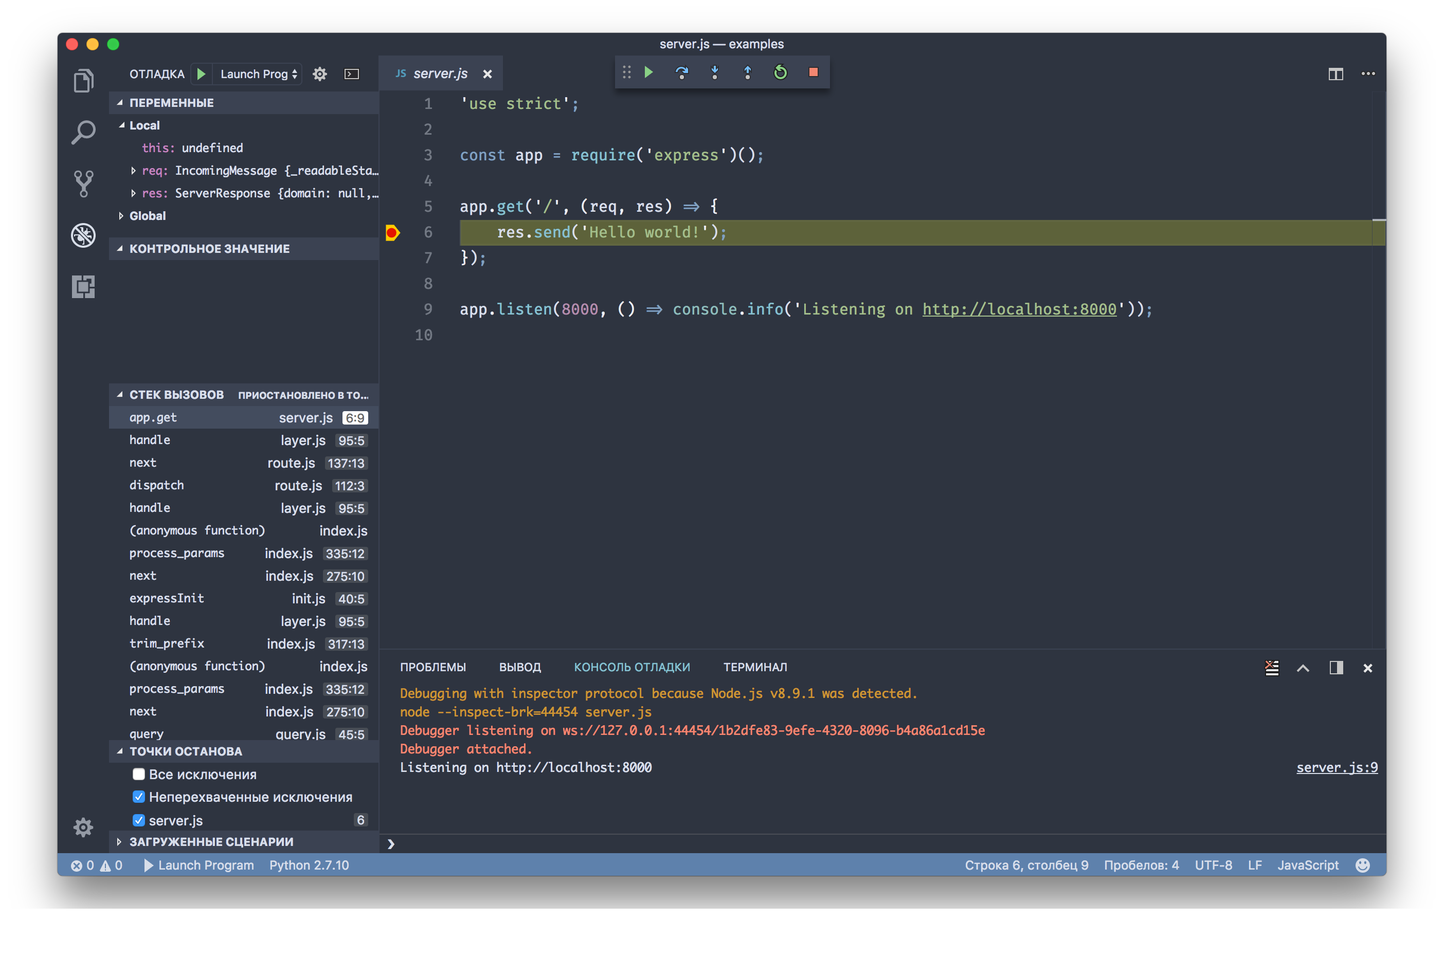Open the Launch Program configuration dropdown

tap(259, 74)
